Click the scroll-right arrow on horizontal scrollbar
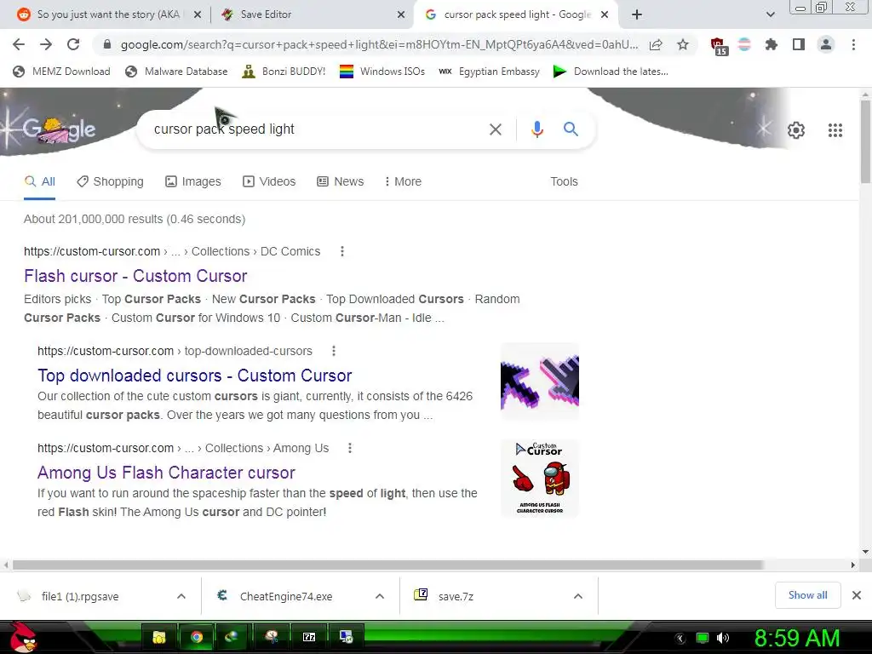This screenshot has width=872, height=654. 853,565
